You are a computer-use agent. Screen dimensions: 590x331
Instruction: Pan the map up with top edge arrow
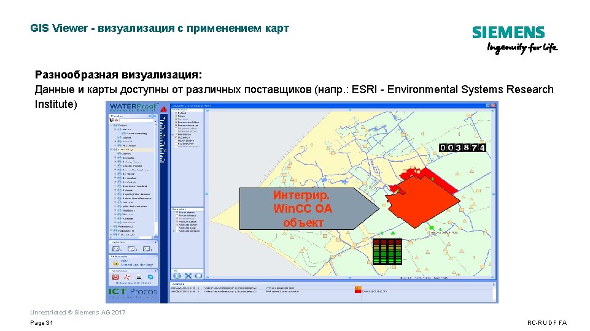350,110
